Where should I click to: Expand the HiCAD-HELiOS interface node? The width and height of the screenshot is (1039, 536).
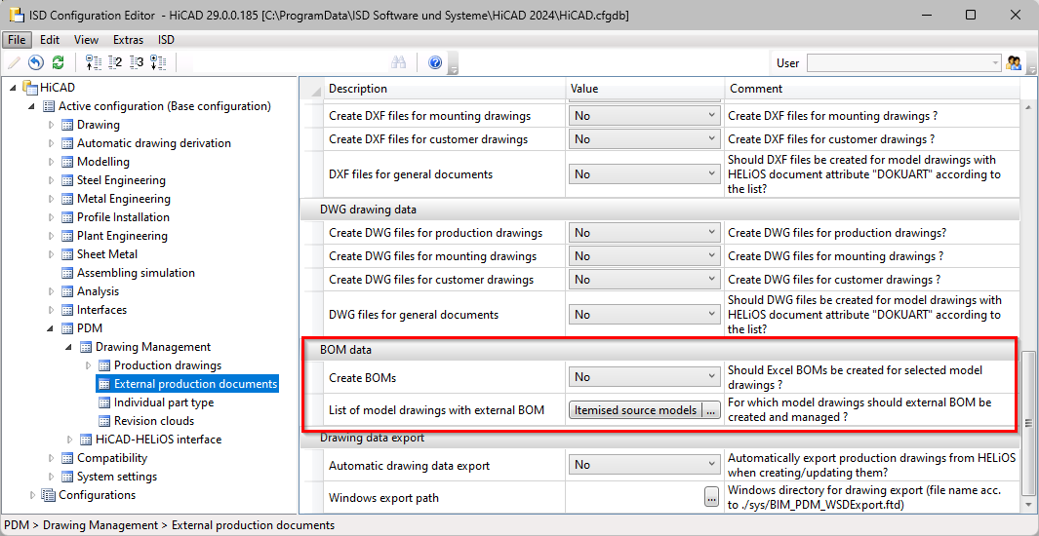pyautogui.click(x=69, y=440)
